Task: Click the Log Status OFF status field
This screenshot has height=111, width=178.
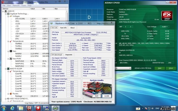Action: click(x=31, y=103)
